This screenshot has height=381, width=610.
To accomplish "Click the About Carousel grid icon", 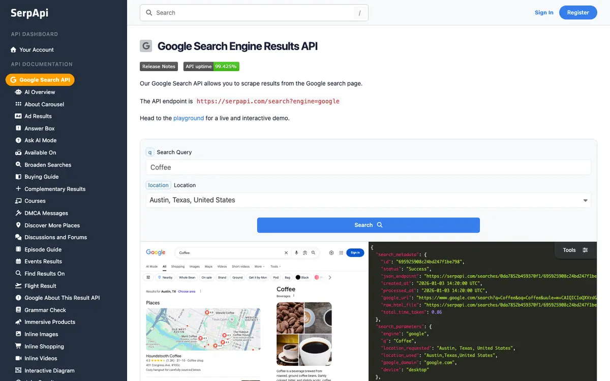I will click(18, 104).
